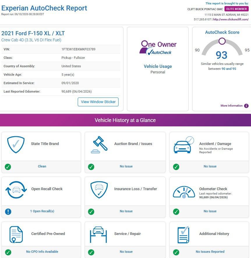Click the Vehicle Age value 5 year(s)
Image resolution: width=251 pixels, height=258 pixels.
point(68,75)
